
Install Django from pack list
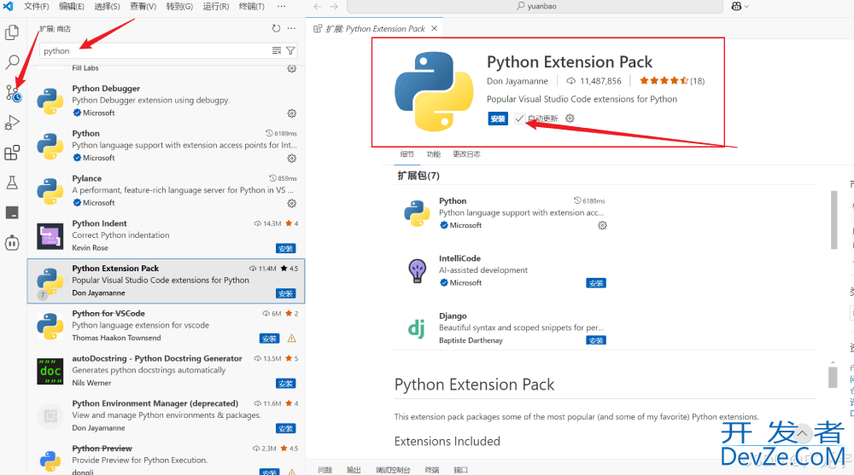[596, 340]
